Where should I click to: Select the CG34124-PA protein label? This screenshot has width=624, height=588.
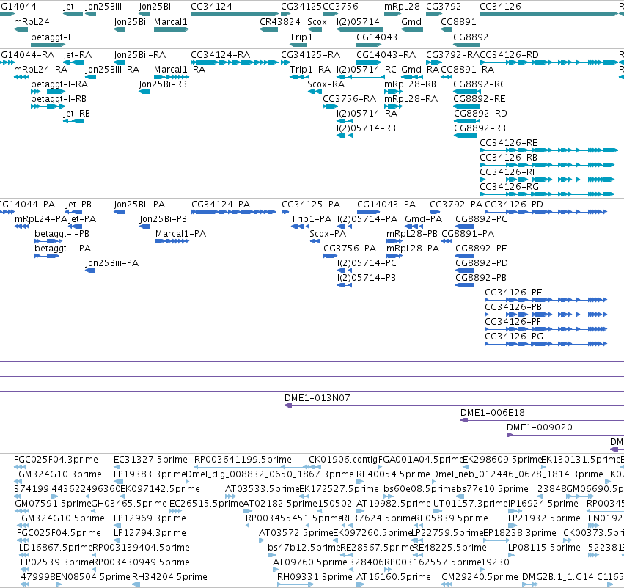(221, 204)
